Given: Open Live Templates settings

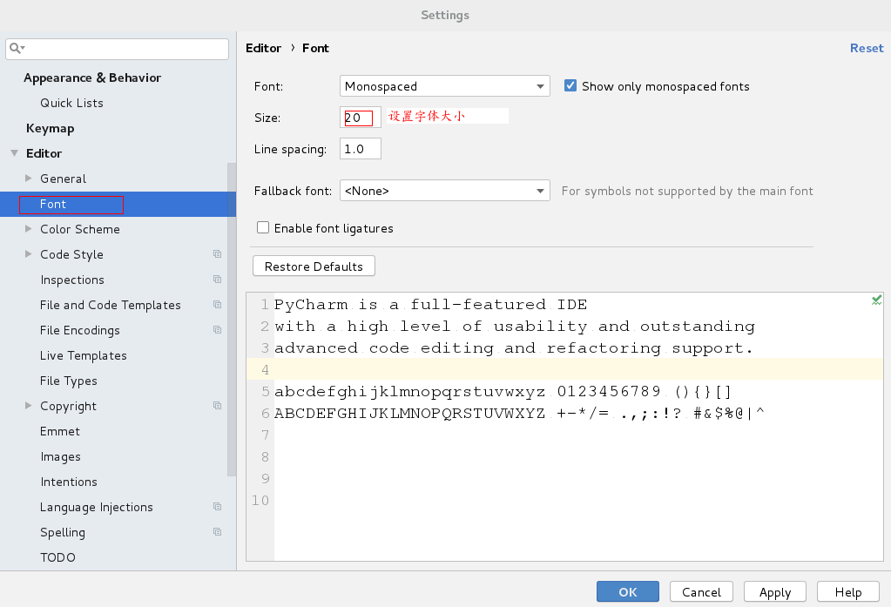Looking at the screenshot, I should pos(84,356).
